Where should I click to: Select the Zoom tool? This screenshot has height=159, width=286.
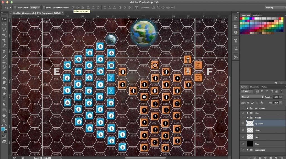point(4,121)
